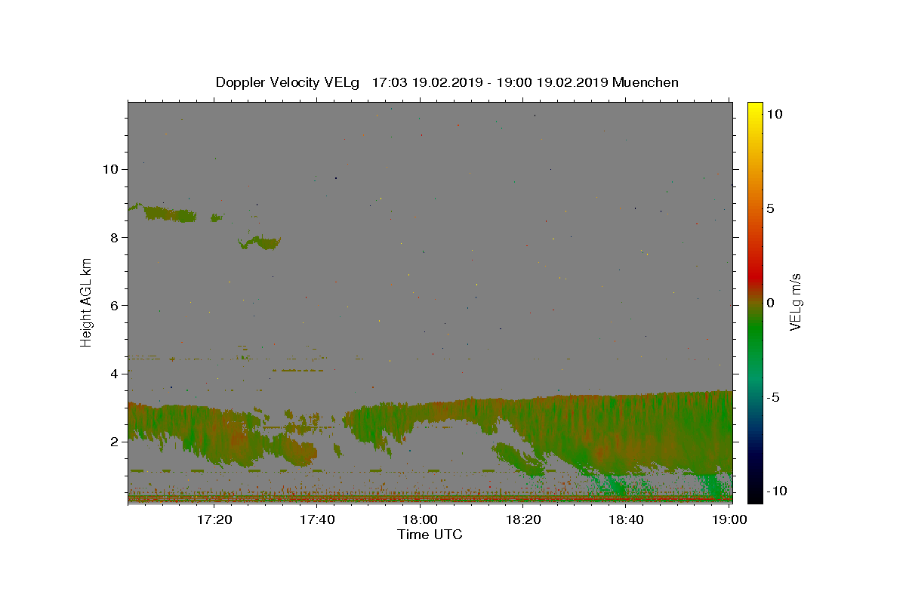Click the 18:40 time tick label
This screenshot has height=604, width=906.
pos(626,519)
